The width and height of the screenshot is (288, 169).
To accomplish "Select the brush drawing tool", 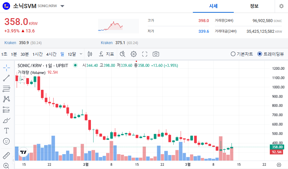I will click(x=6, y=120).
